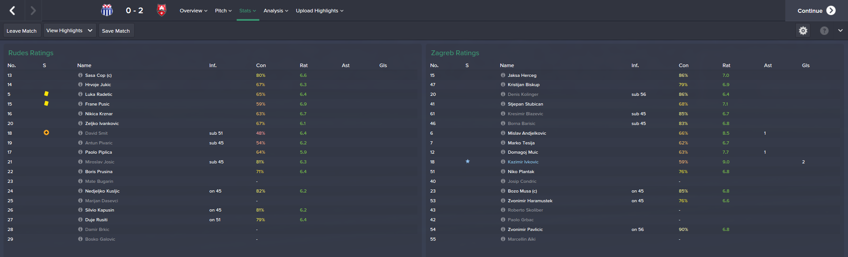This screenshot has height=257, width=848.
Task: Click the help question mark icon
Action: click(824, 30)
